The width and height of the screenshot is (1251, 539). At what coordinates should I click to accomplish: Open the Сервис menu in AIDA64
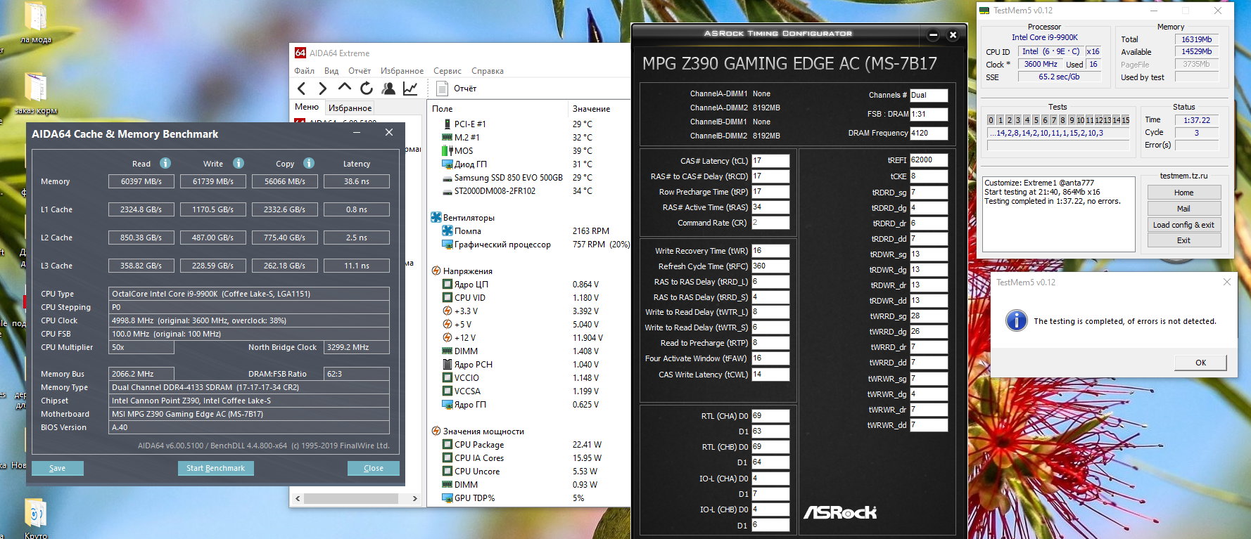point(447,71)
